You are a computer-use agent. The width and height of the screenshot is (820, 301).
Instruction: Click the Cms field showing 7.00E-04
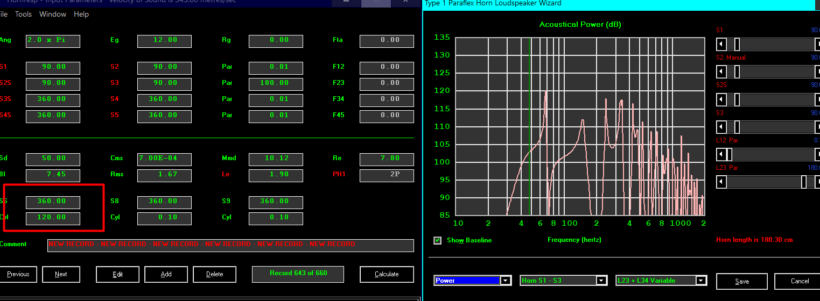(164, 159)
